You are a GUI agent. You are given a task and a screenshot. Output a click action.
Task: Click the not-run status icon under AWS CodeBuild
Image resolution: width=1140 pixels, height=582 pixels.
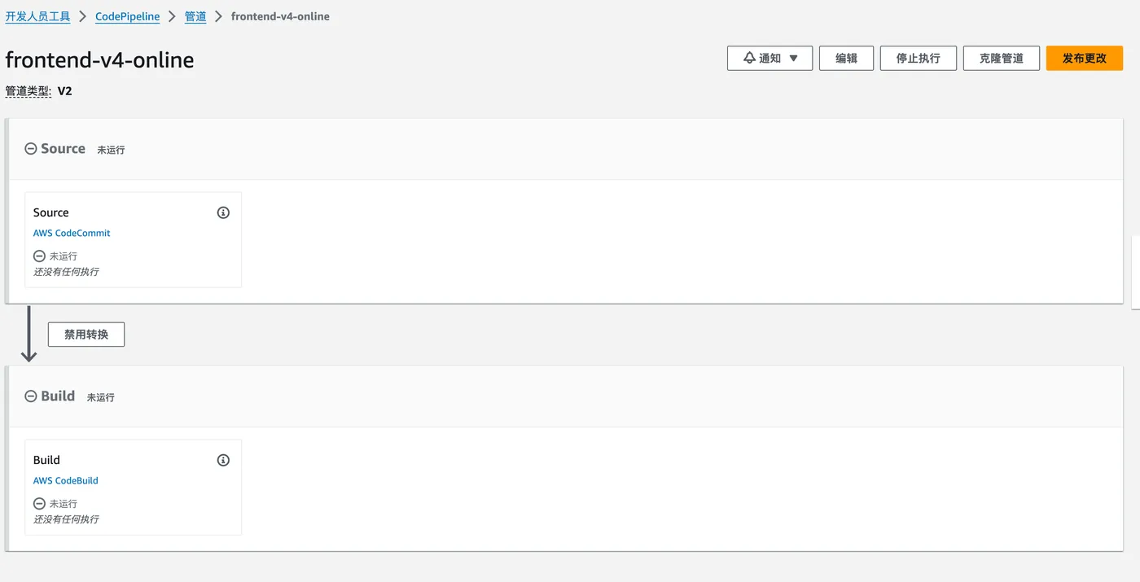pos(39,503)
